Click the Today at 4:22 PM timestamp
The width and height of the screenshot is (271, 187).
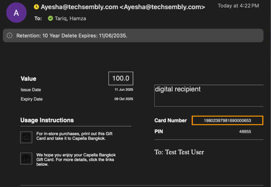pos(238,6)
